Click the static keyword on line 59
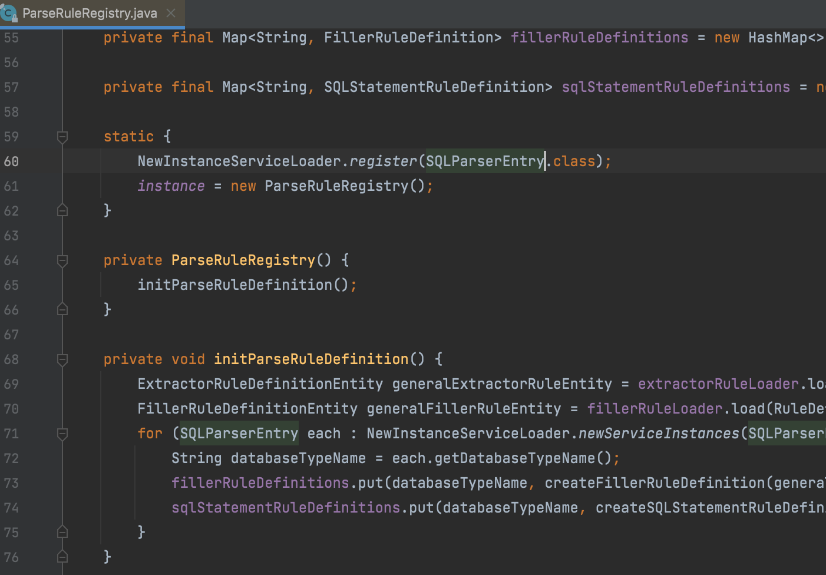 point(129,137)
